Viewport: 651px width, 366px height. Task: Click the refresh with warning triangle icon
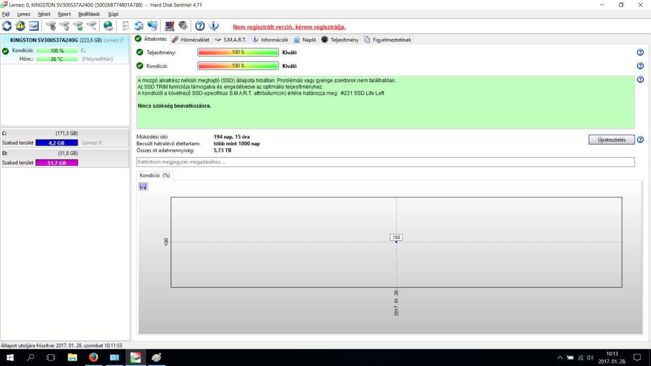20,25
